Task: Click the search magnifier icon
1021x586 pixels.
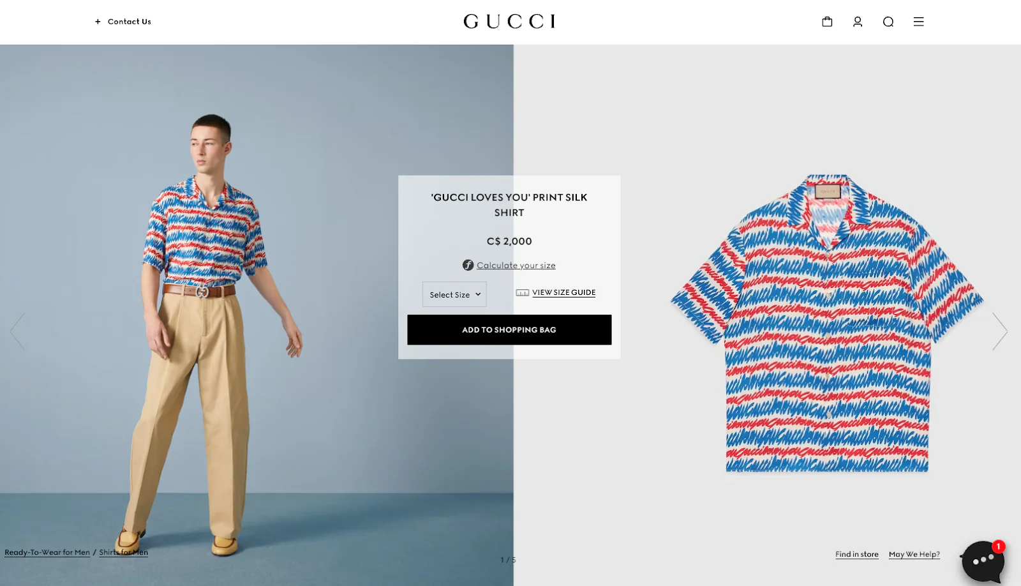Action: point(888,22)
